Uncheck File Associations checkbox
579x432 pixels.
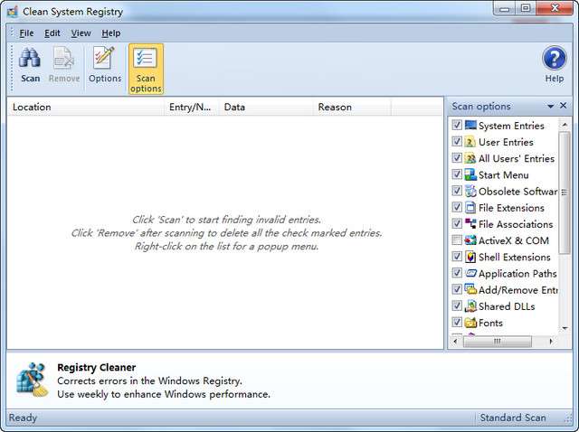point(457,223)
